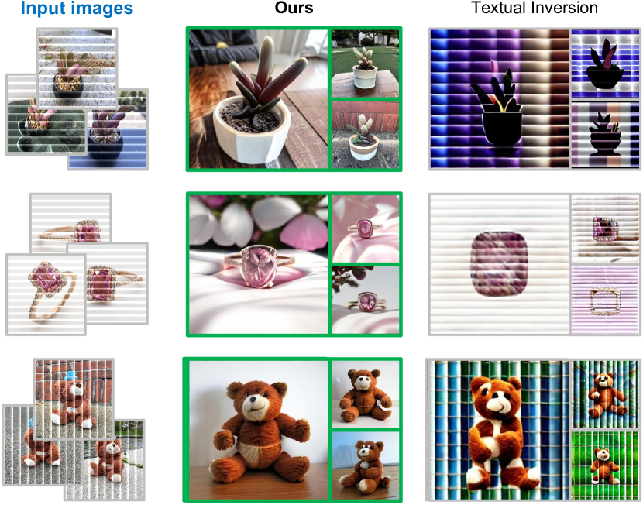Open the top input succulent image
Screen dimensions: 643x505
tap(77, 67)
